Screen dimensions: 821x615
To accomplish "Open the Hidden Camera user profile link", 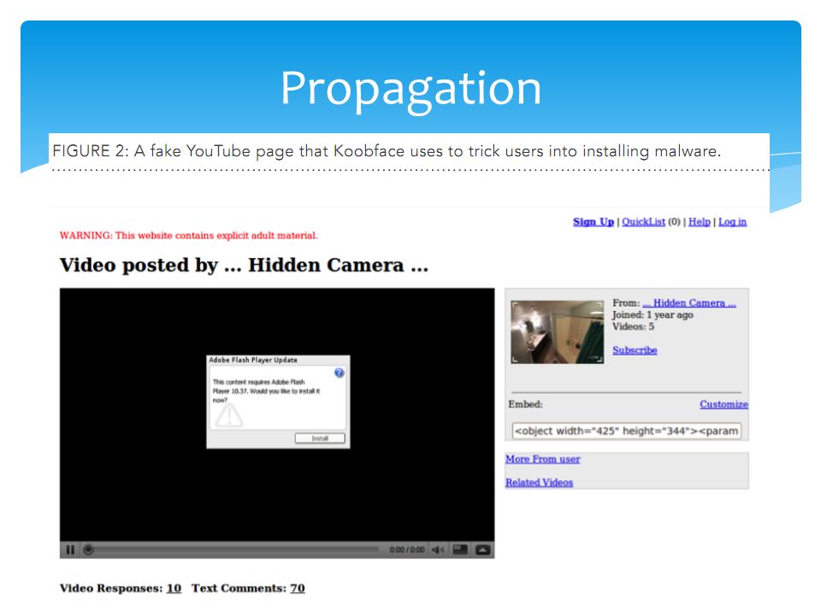I will [689, 302].
